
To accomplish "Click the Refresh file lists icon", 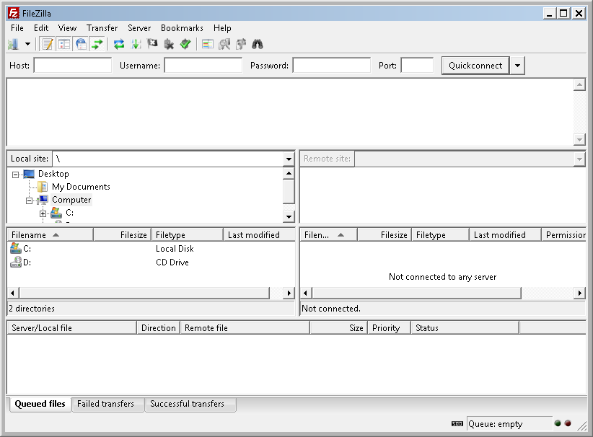I will [x=119, y=44].
